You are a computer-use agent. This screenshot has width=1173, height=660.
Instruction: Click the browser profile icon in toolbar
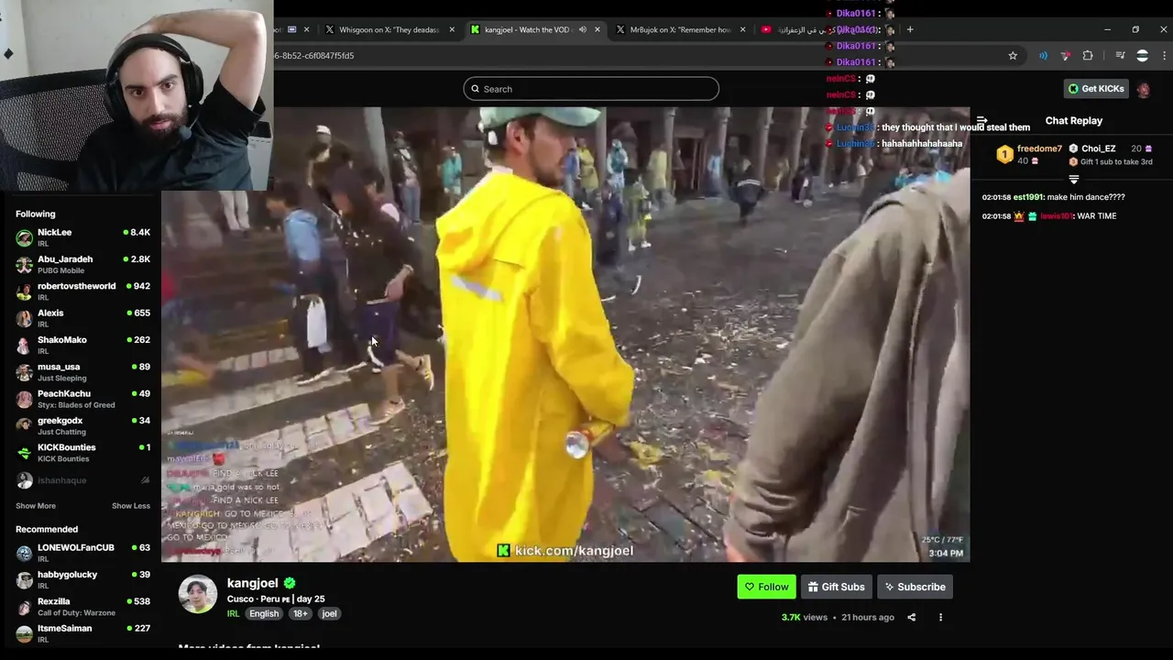click(x=1142, y=56)
